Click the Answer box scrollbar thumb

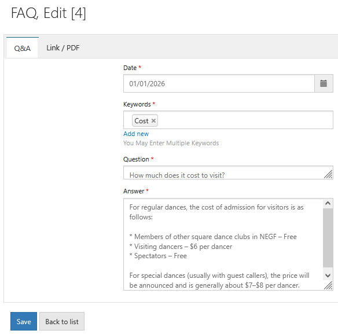(328, 237)
